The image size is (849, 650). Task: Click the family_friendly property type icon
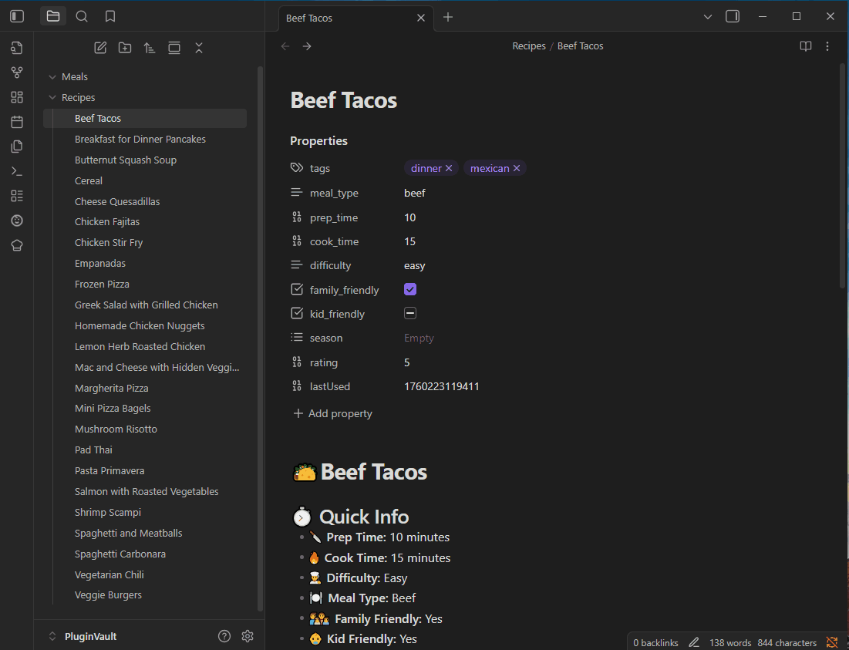[297, 290]
